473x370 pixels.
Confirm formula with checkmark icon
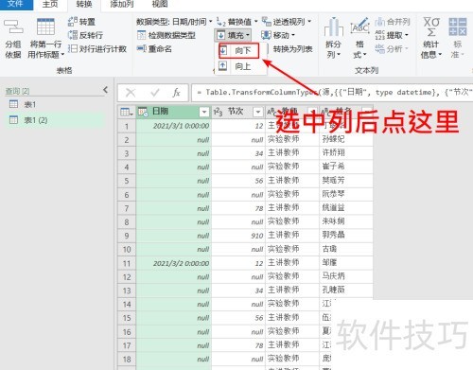155,93
